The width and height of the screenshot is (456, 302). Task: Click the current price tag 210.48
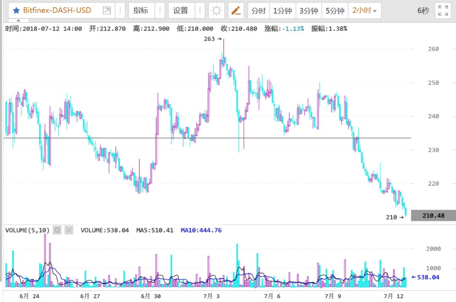point(433,216)
